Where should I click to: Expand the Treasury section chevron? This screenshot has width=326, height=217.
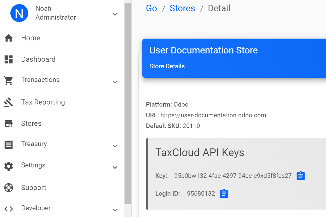click(x=115, y=146)
